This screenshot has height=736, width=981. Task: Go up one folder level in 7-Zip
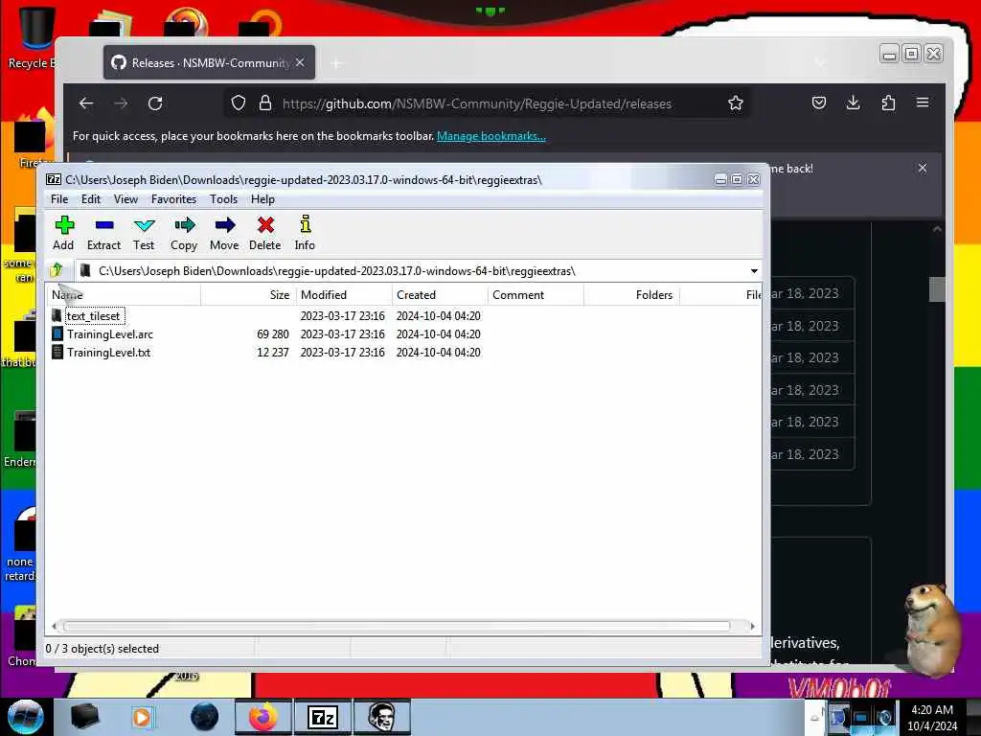[57, 270]
